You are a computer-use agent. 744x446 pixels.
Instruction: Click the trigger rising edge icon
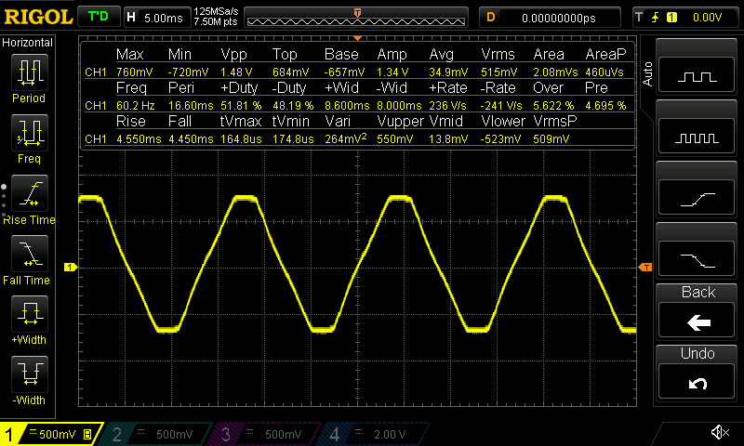(656, 18)
